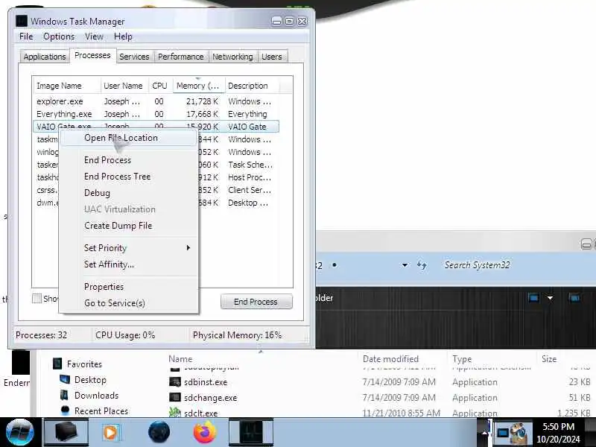Sort by the Image Name column
This screenshot has height=447, width=596.
click(x=67, y=86)
